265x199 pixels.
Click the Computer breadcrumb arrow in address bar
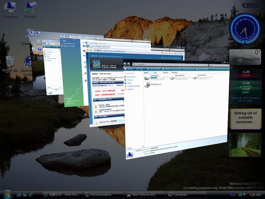pyautogui.click(x=145, y=64)
